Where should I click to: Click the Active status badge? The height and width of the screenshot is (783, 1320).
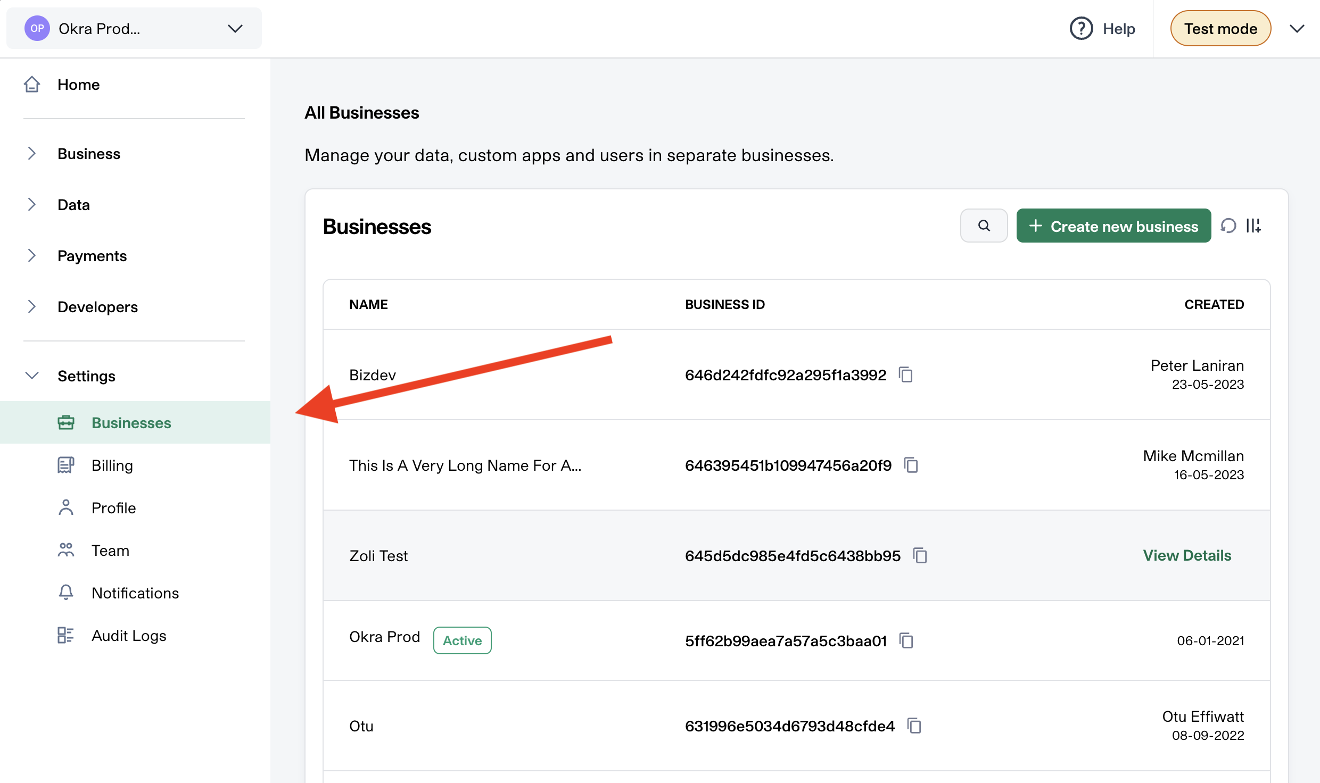pyautogui.click(x=462, y=640)
